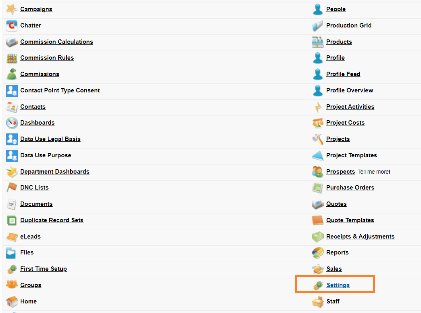This screenshot has width=421, height=313.
Task: Go to Quotes
Action: click(x=336, y=204)
